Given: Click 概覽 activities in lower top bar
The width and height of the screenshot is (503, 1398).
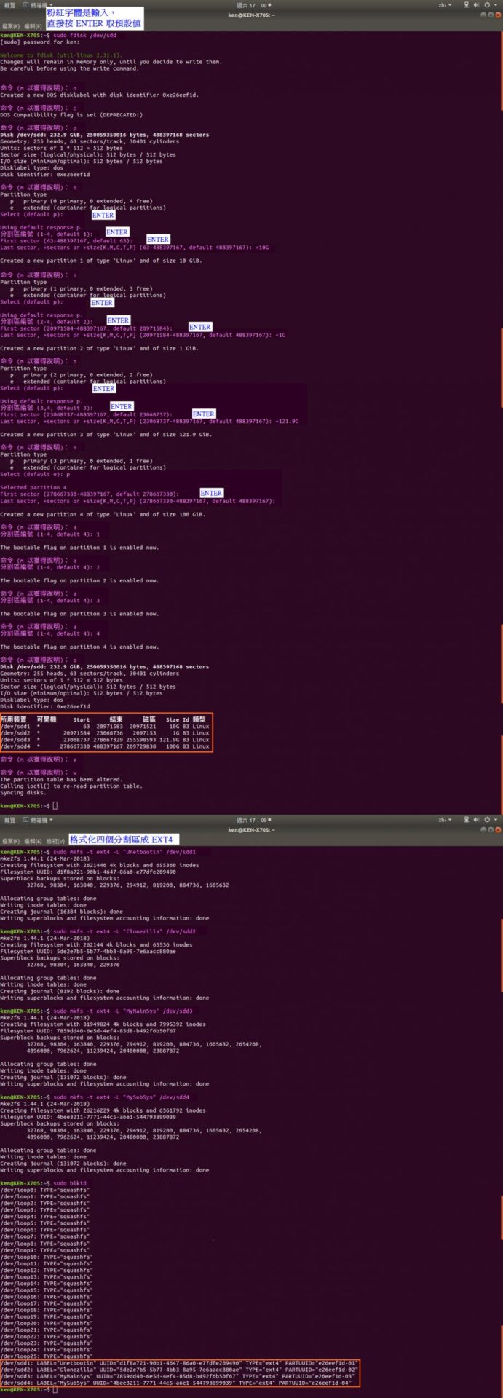Looking at the screenshot, I should click(x=9, y=819).
